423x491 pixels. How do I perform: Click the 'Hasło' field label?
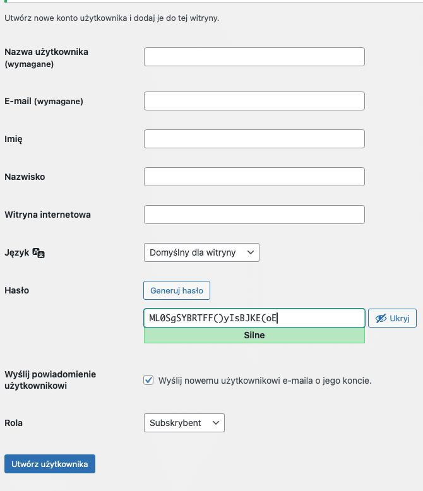tap(17, 290)
